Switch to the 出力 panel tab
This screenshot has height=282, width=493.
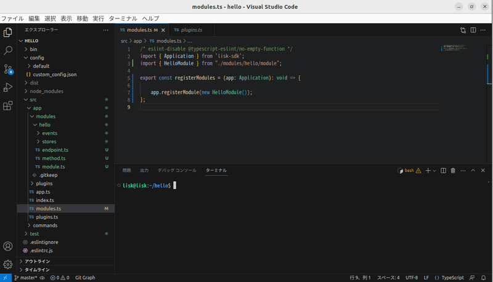[x=144, y=170]
